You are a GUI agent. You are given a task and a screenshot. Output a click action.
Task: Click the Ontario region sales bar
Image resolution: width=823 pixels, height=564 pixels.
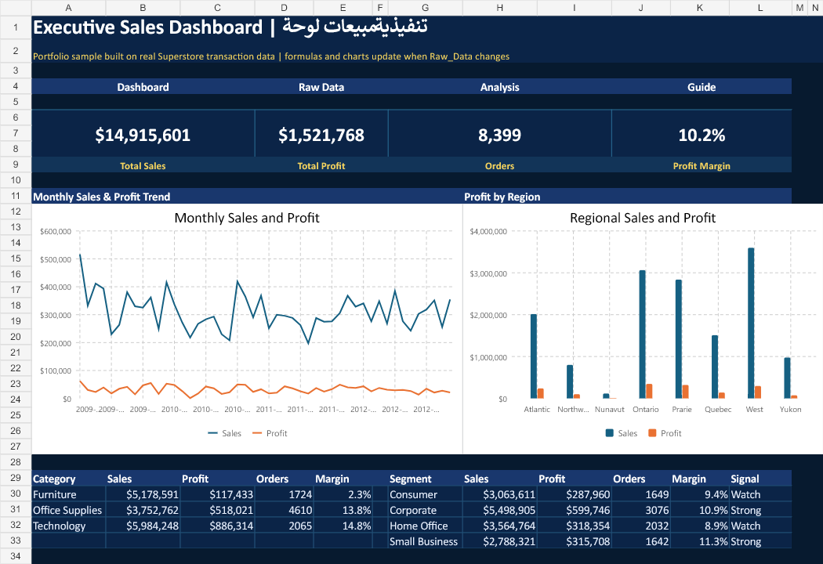(x=643, y=334)
